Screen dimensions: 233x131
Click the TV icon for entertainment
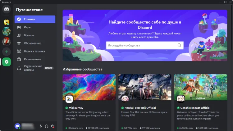click(x=19, y=59)
